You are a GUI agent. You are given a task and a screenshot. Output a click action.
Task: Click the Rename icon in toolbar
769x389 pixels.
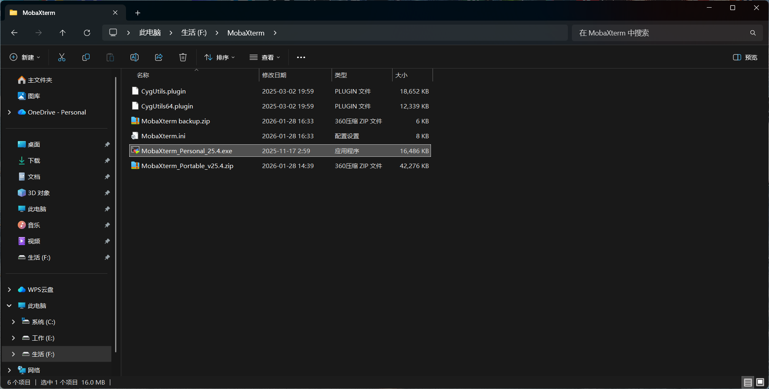click(x=134, y=57)
